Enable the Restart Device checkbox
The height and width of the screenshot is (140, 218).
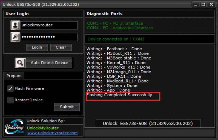click(x=10, y=100)
